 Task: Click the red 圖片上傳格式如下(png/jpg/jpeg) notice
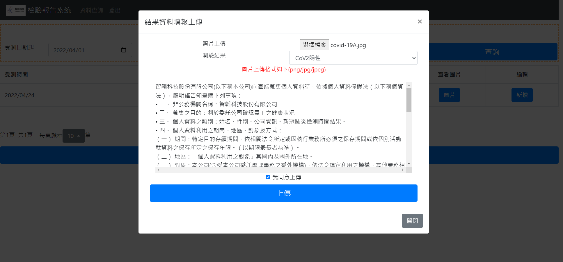click(x=284, y=69)
